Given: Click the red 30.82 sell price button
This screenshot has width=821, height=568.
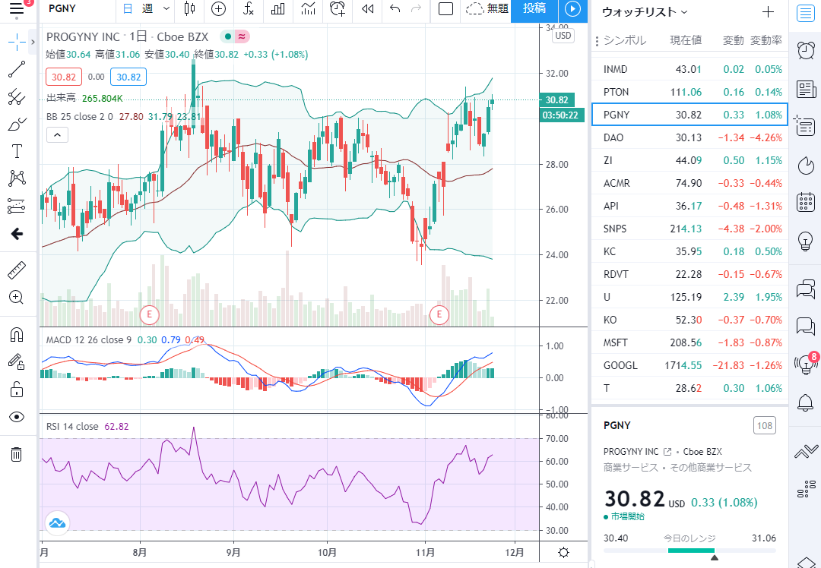Looking at the screenshot, I should 63,77.
